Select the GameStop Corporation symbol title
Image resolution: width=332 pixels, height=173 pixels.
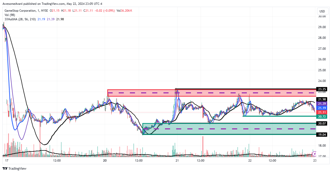click(x=20, y=11)
